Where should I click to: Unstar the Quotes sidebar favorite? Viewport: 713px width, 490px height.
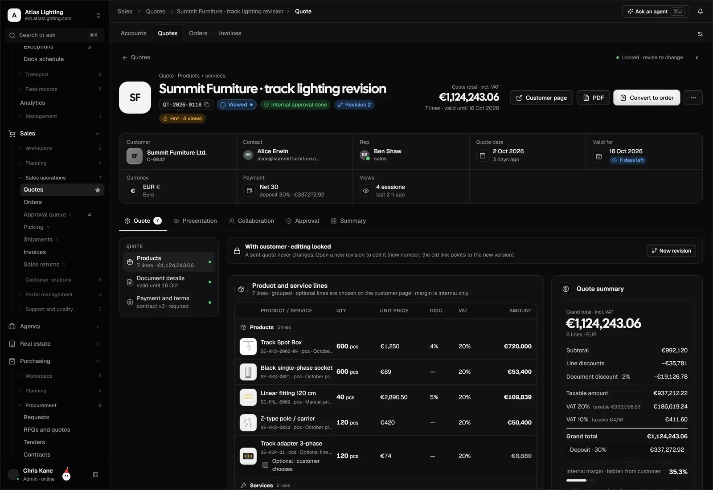[98, 190]
